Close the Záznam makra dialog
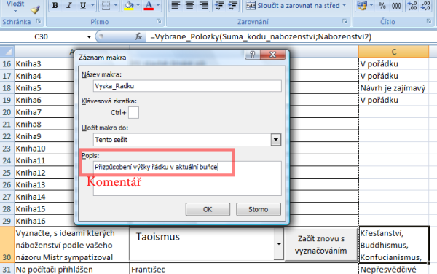 (273, 55)
